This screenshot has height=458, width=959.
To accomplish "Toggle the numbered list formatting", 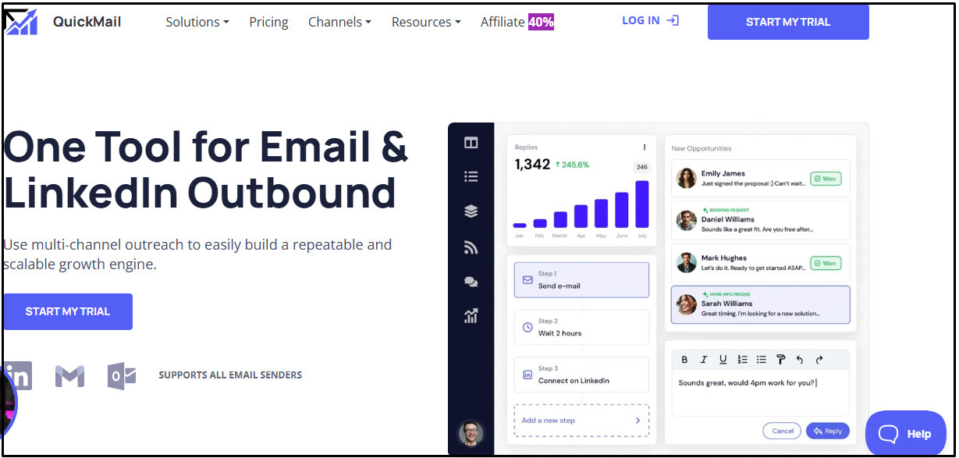I will (742, 360).
